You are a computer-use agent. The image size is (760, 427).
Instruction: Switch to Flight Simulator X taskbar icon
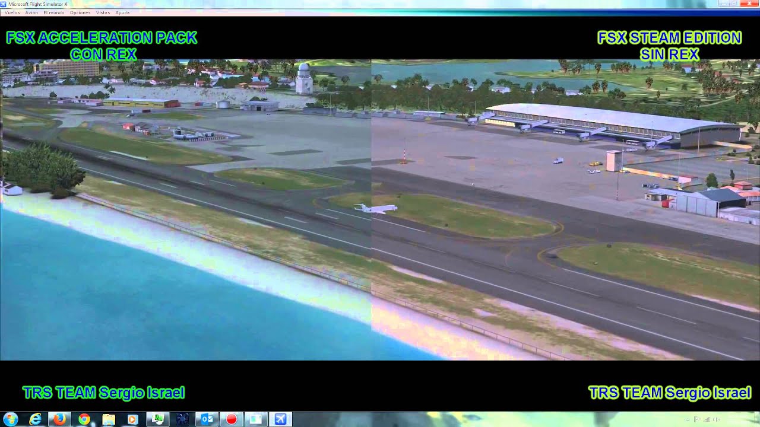(280, 419)
